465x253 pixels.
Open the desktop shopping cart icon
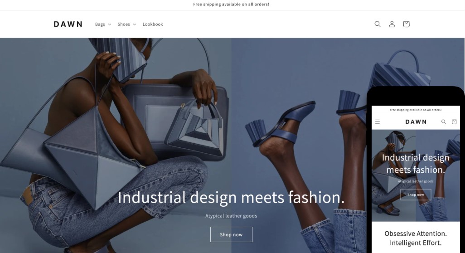point(406,24)
